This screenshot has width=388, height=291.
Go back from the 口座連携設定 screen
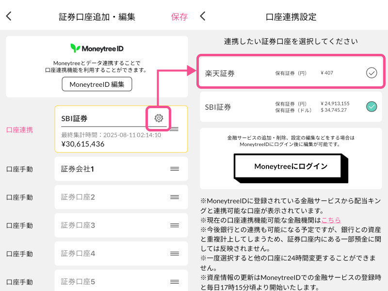[203, 16]
